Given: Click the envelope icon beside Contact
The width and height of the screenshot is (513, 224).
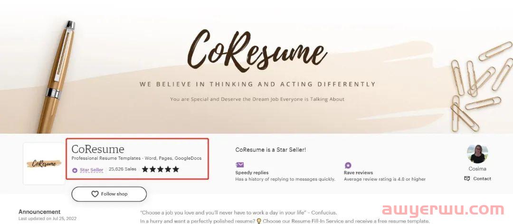Looking at the screenshot, I should 467,178.
